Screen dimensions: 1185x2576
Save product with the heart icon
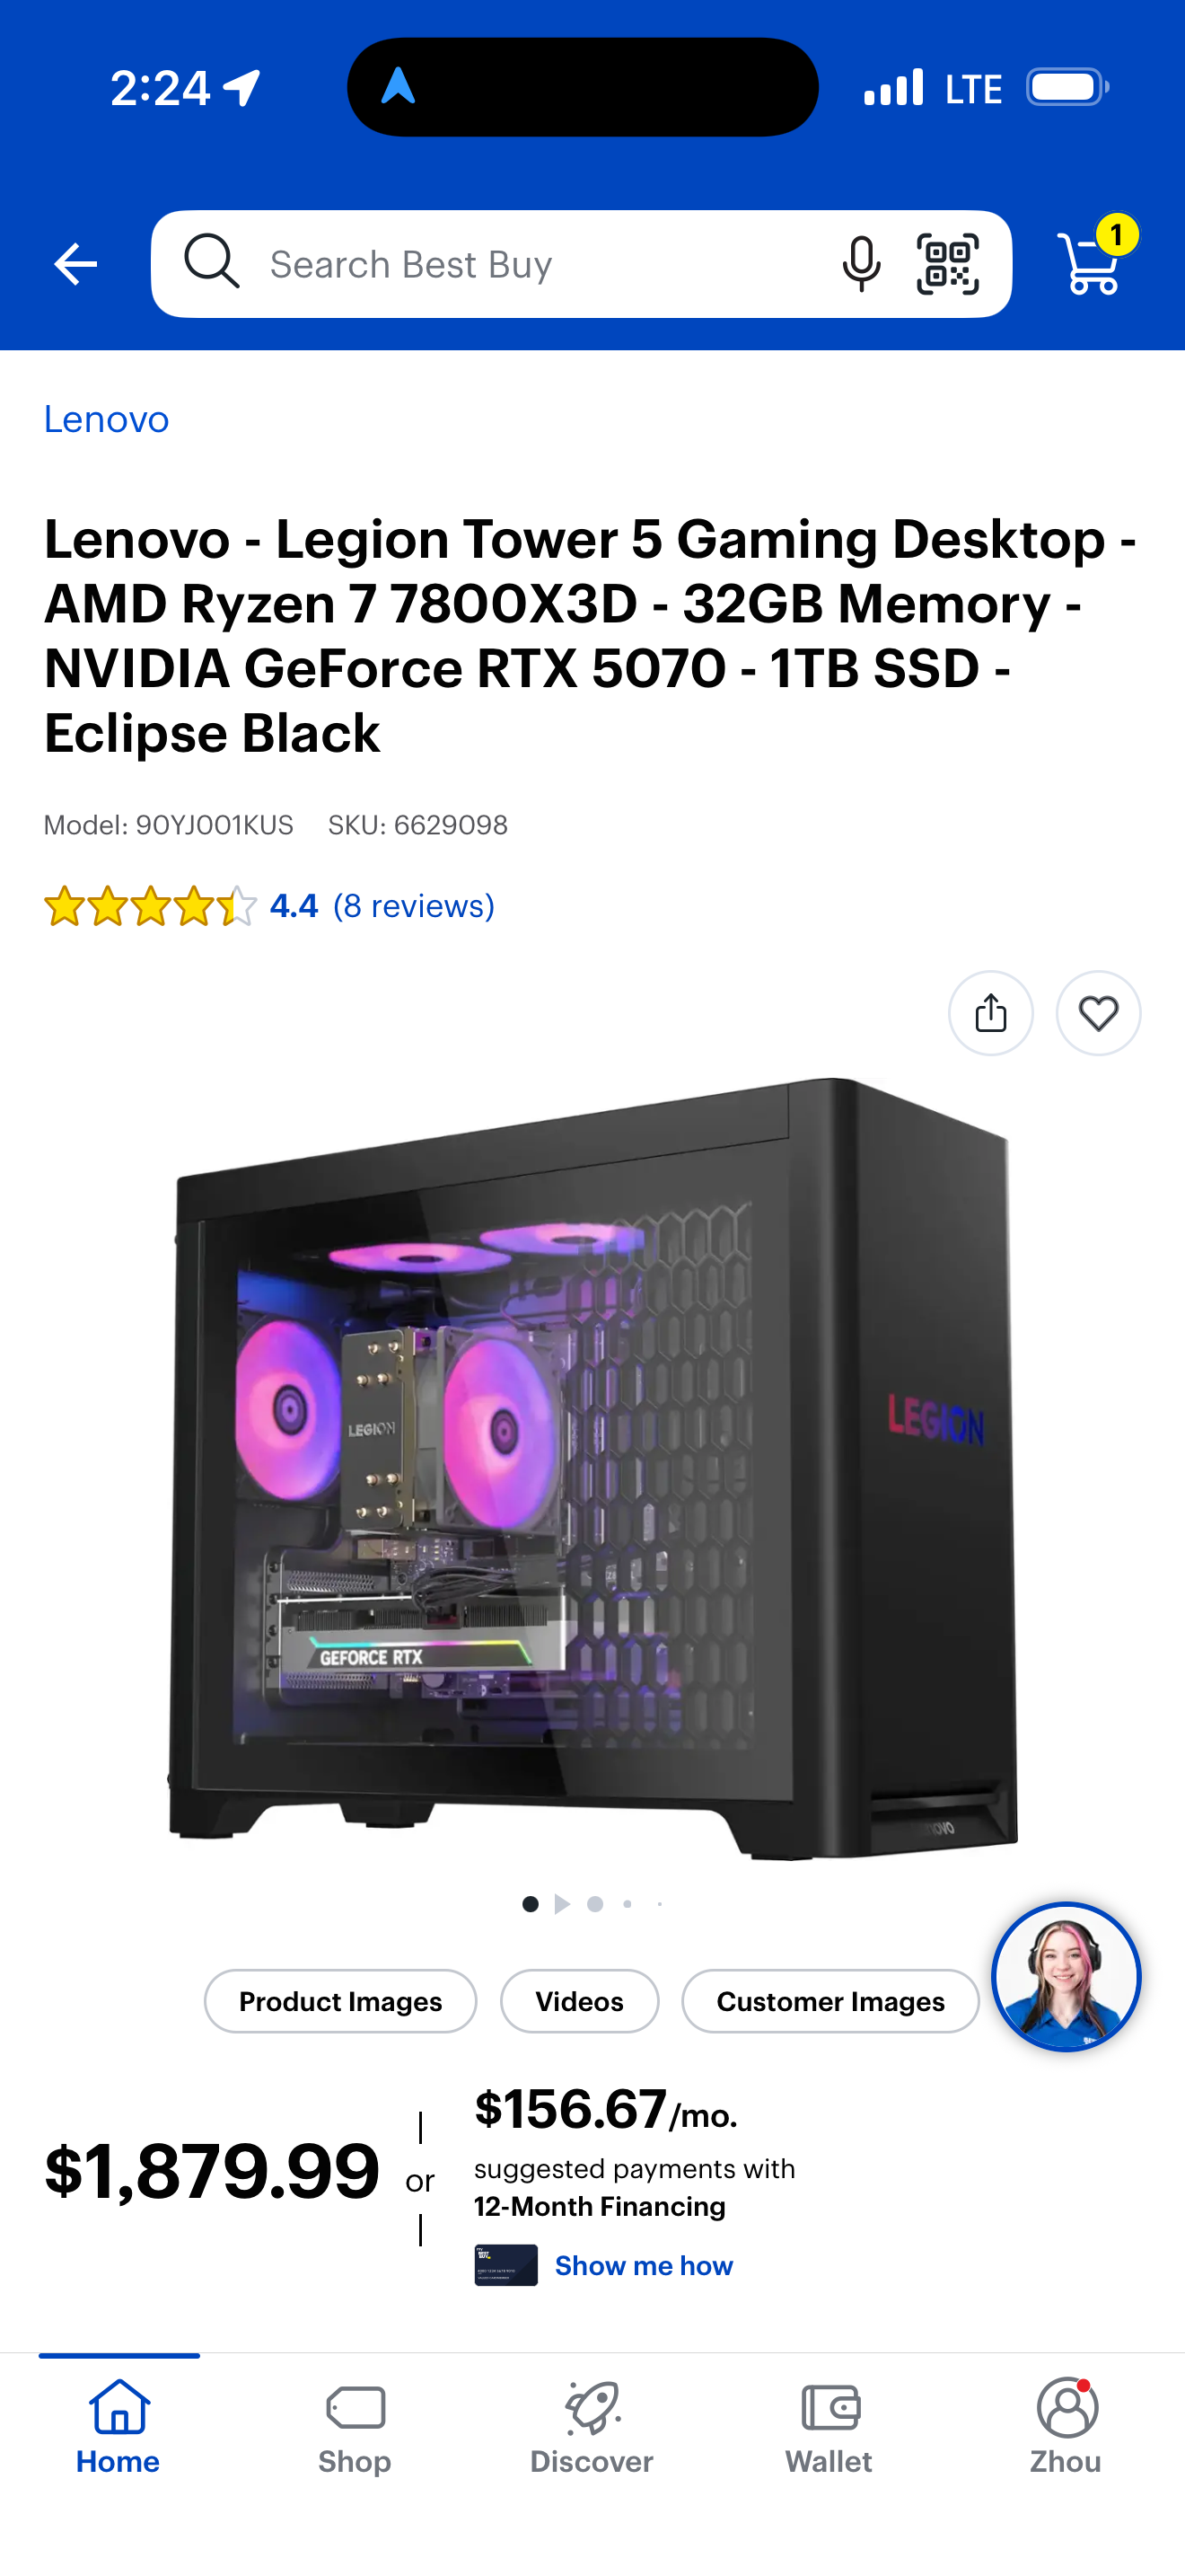pos(1098,1013)
